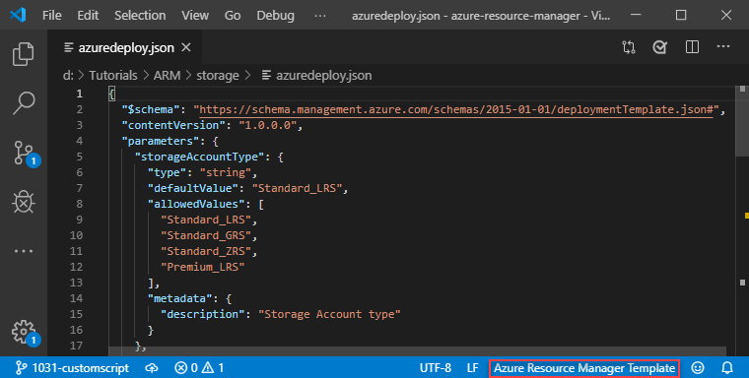Open the Debug menu
Screen dimensions: 749x378
click(276, 16)
